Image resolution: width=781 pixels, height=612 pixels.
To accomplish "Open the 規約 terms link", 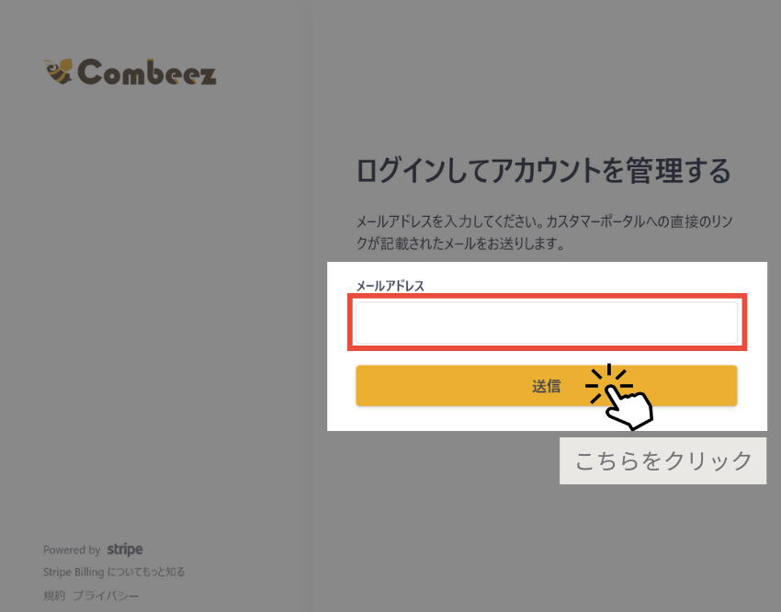I will click(54, 595).
